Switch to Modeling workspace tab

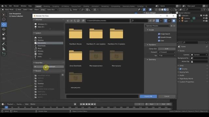pos(46,6)
